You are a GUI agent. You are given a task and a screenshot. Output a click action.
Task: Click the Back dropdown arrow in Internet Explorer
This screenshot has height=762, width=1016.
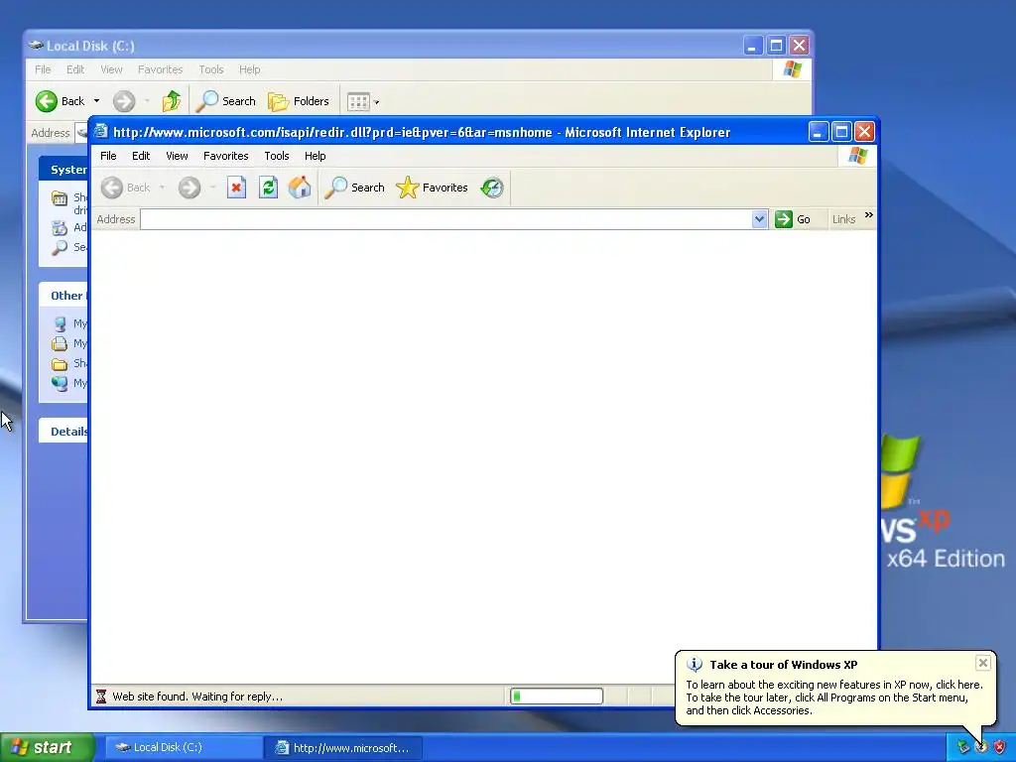coord(162,188)
